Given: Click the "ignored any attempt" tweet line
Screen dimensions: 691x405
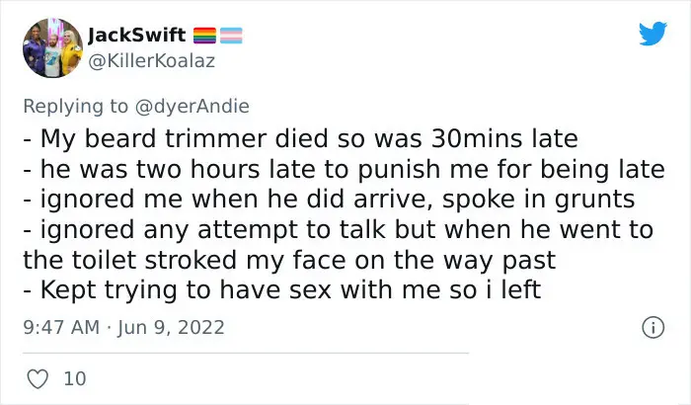Looking at the screenshot, I should [x=338, y=229].
